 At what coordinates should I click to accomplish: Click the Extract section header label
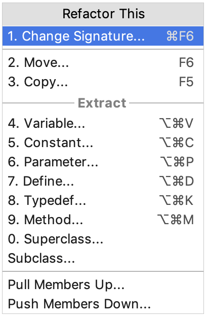point(102,103)
